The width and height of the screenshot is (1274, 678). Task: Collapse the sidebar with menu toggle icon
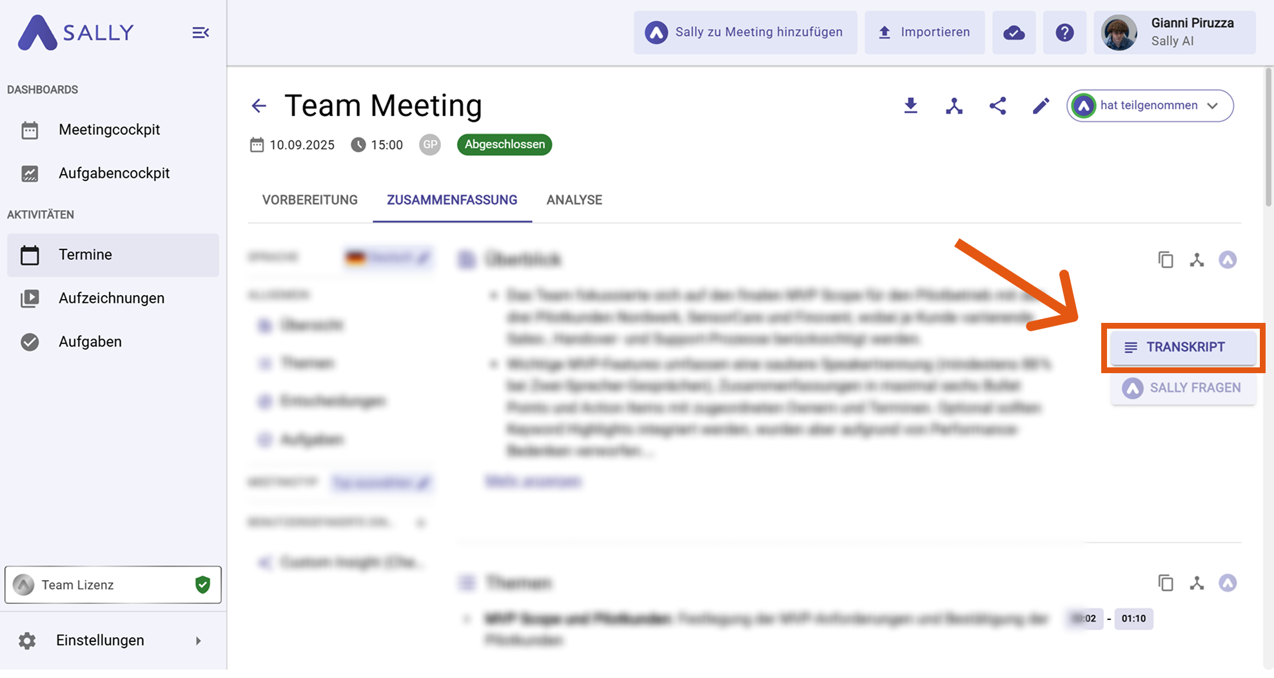tap(201, 32)
